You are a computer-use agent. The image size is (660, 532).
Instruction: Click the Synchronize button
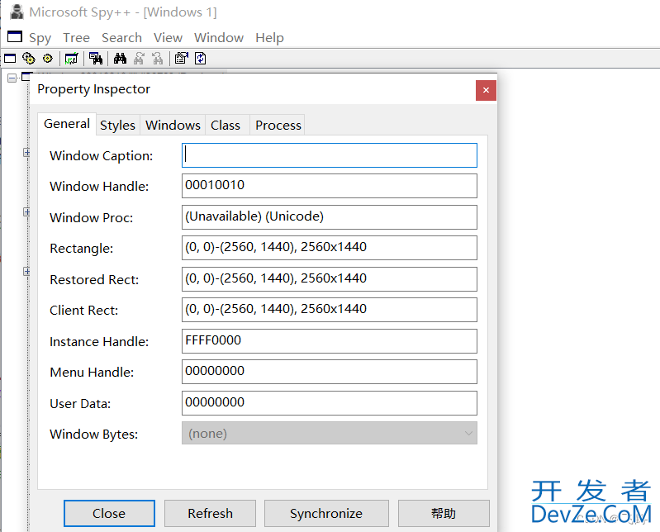coord(326,513)
